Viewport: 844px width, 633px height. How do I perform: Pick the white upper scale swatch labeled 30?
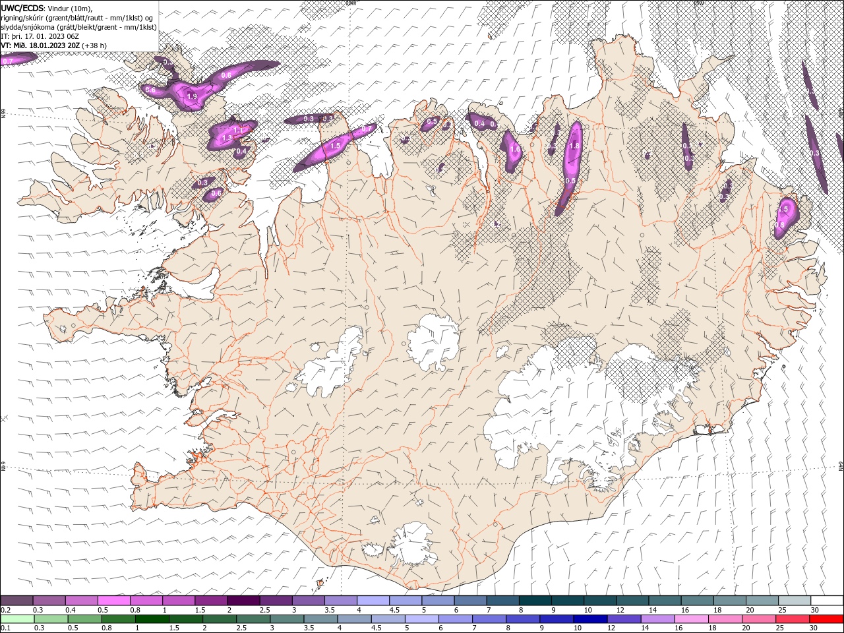click(827, 601)
